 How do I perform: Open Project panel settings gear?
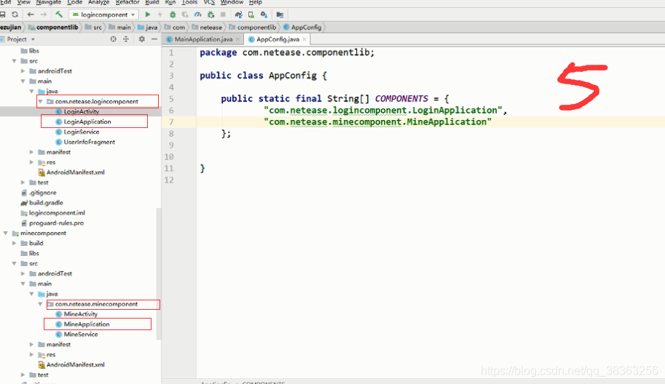pos(141,39)
